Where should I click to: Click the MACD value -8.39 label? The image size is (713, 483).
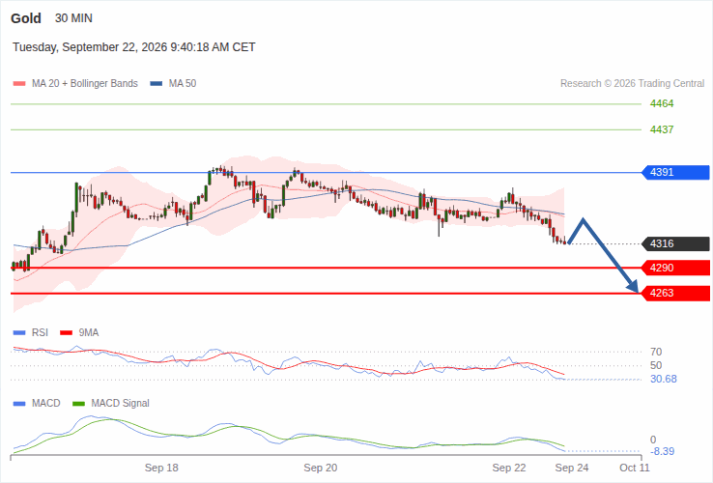coord(662,452)
